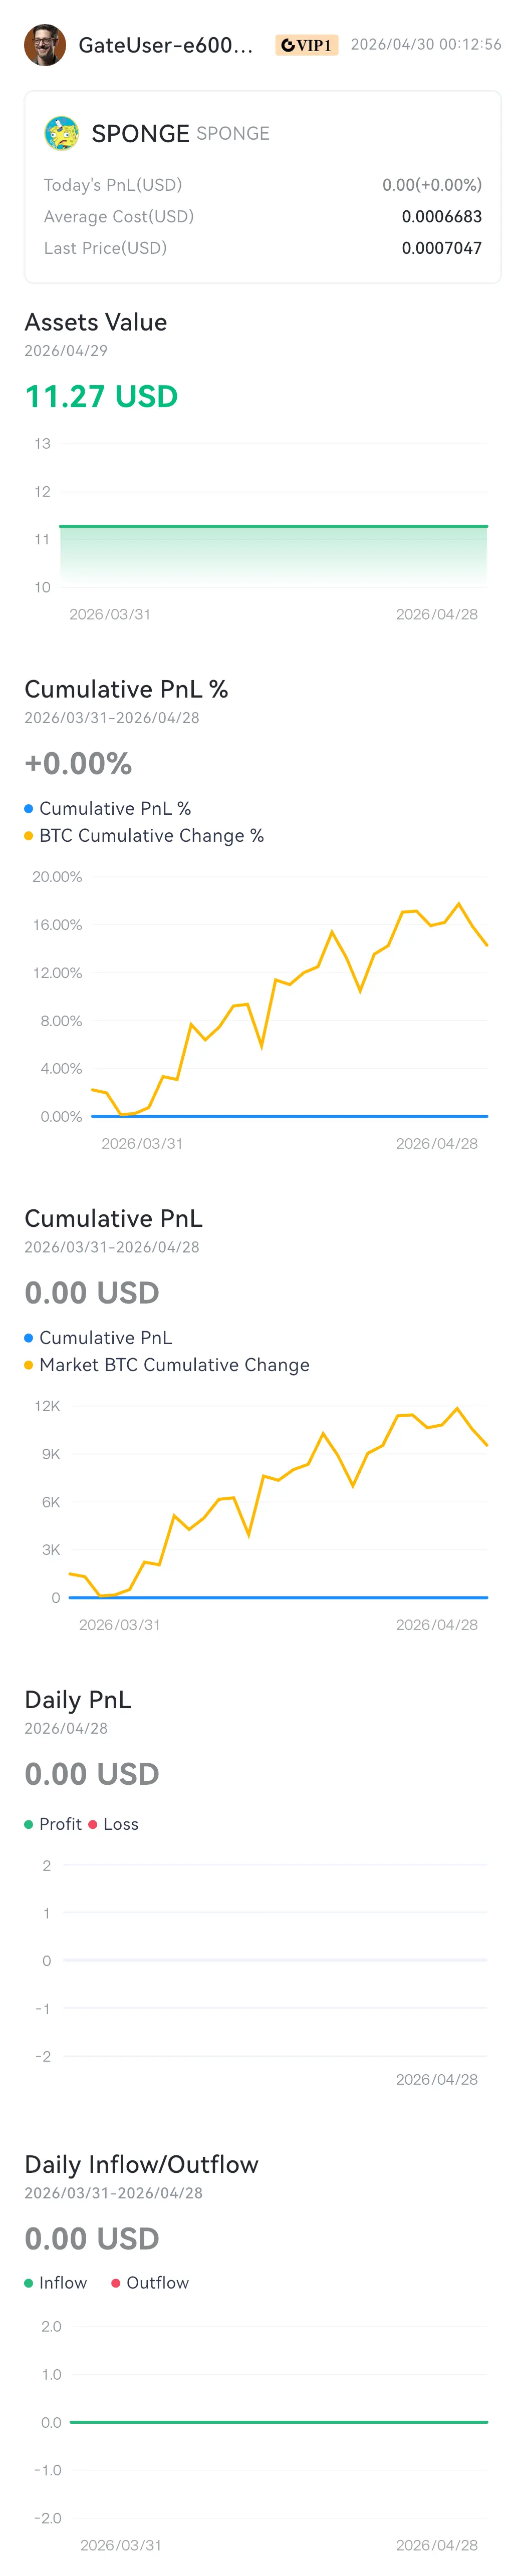The width and height of the screenshot is (526, 2576).
Task: Click the SPONGE coin logo
Action: click(62, 133)
